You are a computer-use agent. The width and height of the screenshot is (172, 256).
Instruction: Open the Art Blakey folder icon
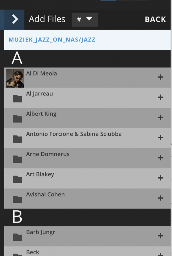click(17, 179)
